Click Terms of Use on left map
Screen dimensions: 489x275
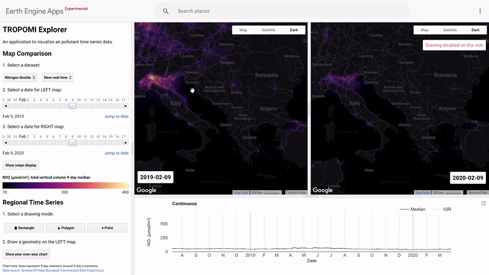point(296,193)
